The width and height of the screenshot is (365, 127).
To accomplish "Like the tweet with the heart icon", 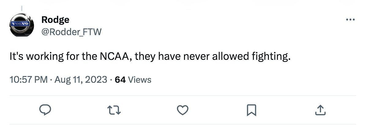I will tap(183, 110).
